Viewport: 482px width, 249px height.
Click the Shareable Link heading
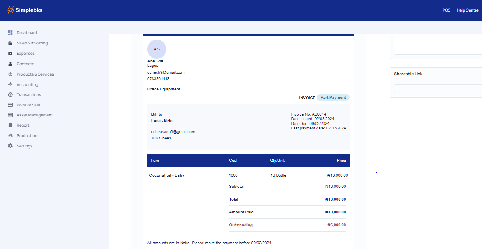point(408,74)
